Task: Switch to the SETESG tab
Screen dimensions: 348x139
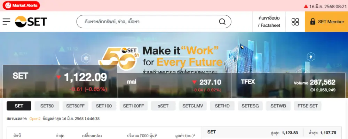Action: [x=250, y=106]
